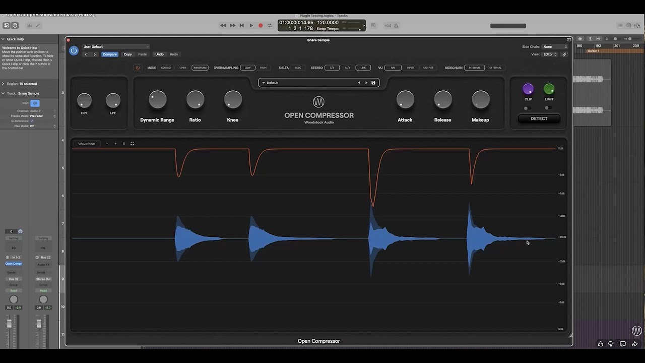Adjust the purple CLIP knob
Image resolution: width=645 pixels, height=363 pixels.
point(528,89)
